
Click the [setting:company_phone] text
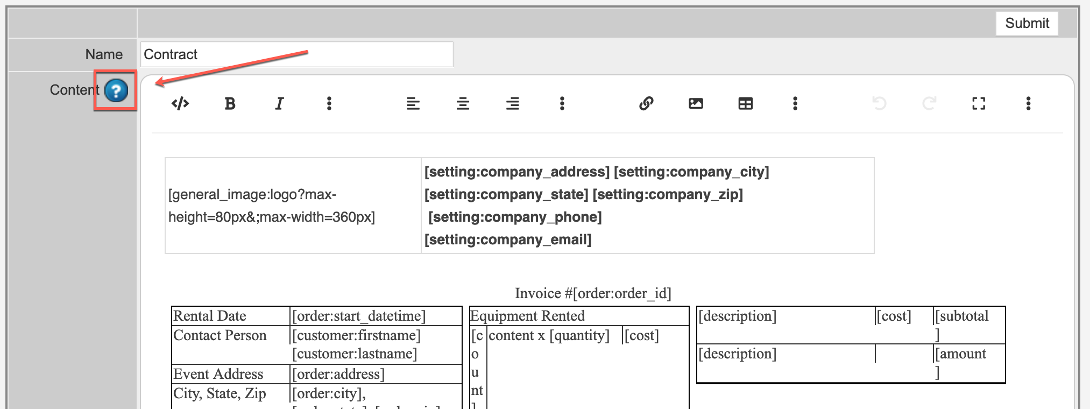click(x=515, y=217)
